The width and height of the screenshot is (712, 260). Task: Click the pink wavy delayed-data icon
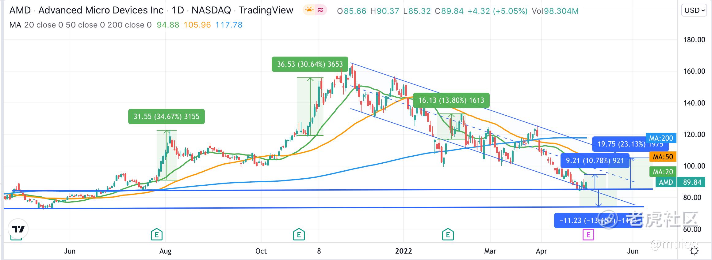pos(320,10)
